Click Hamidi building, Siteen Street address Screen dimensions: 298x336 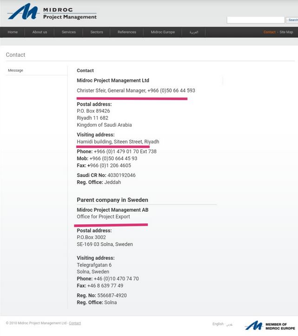(x=118, y=141)
